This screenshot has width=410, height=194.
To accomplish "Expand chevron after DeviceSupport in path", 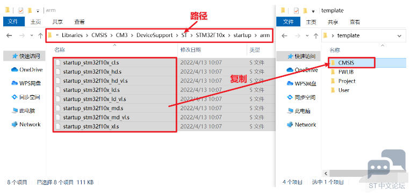I will tap(177, 35).
